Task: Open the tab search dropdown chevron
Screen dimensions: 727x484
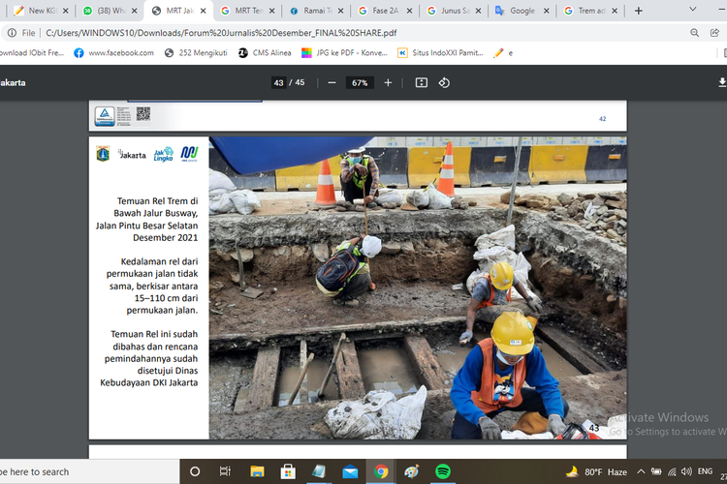Action: pyautogui.click(x=693, y=10)
